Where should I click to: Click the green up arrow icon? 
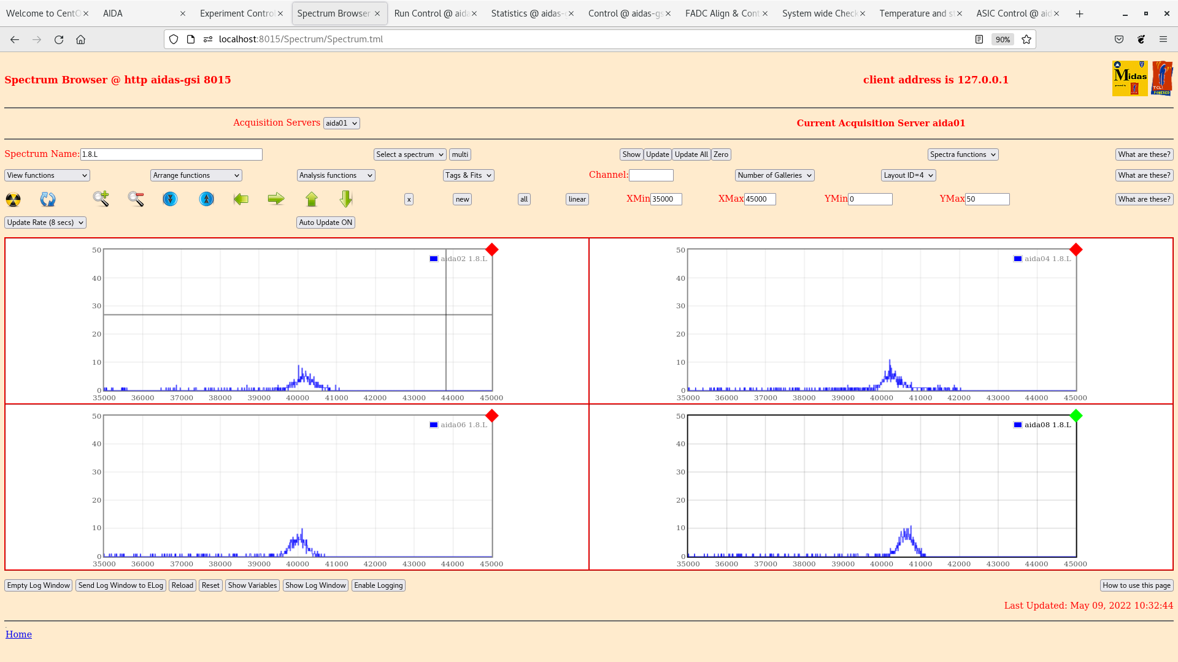[312, 199]
